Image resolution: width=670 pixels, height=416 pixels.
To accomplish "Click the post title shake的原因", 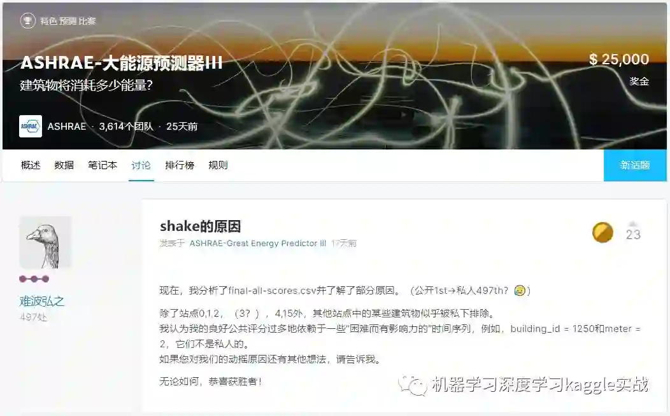I will 201,226.
